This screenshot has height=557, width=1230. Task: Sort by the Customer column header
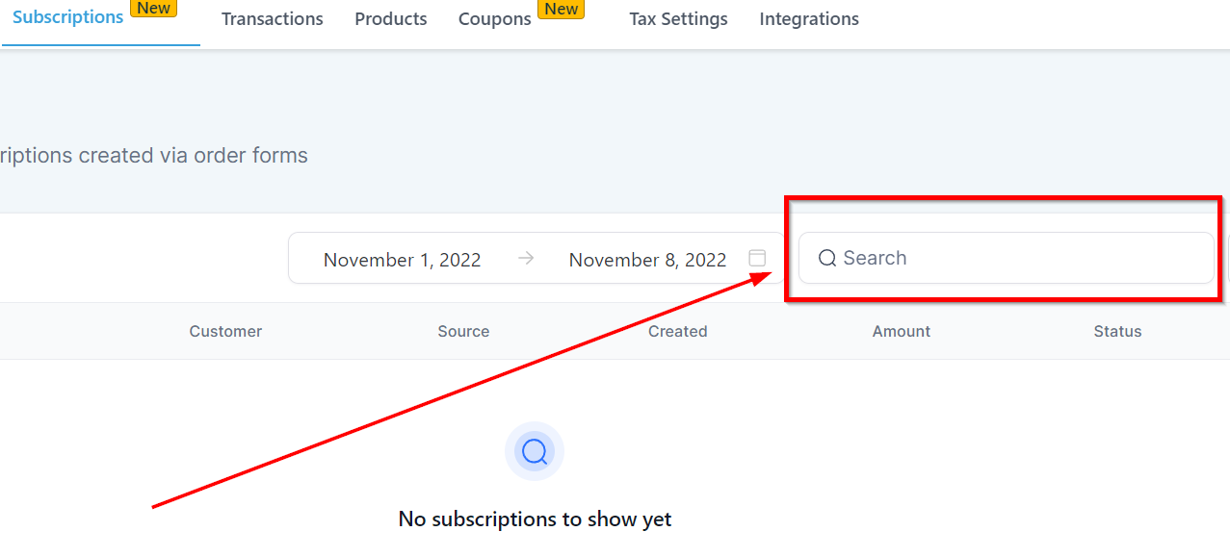(x=225, y=331)
